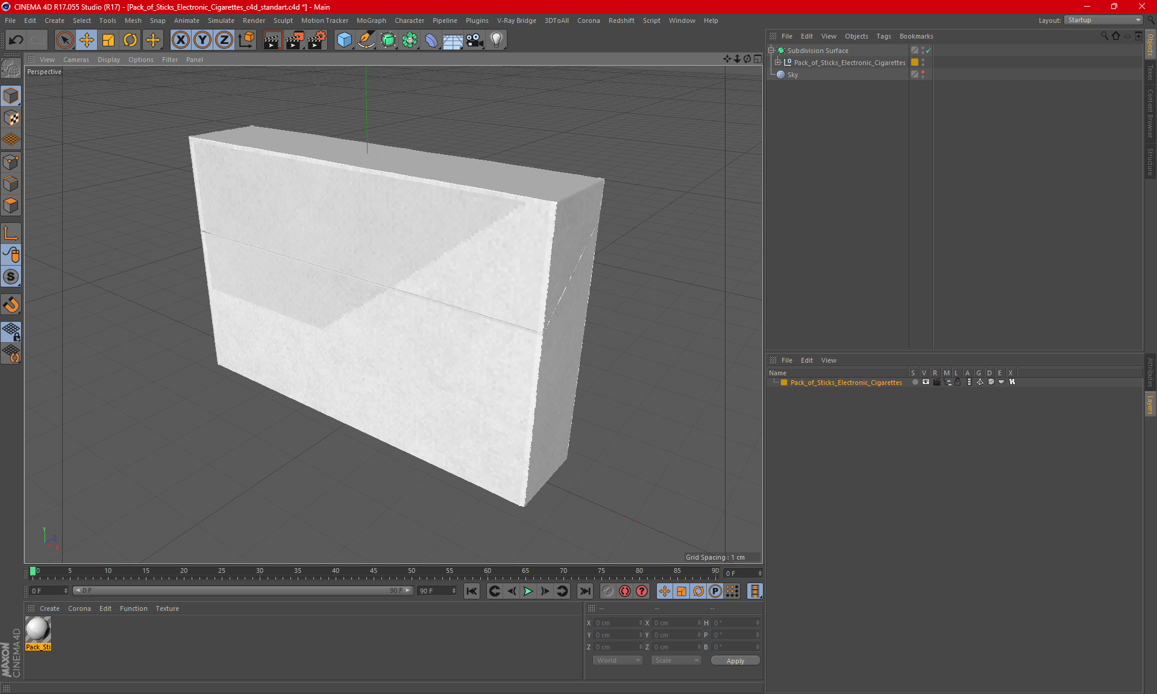The image size is (1157, 694).
Task: Open the Scale mode dropdown
Action: click(676, 661)
